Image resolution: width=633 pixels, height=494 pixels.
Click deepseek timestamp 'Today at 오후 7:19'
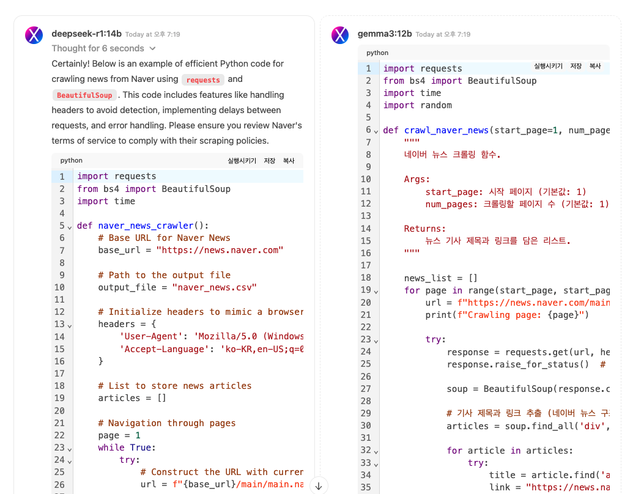[x=153, y=34]
